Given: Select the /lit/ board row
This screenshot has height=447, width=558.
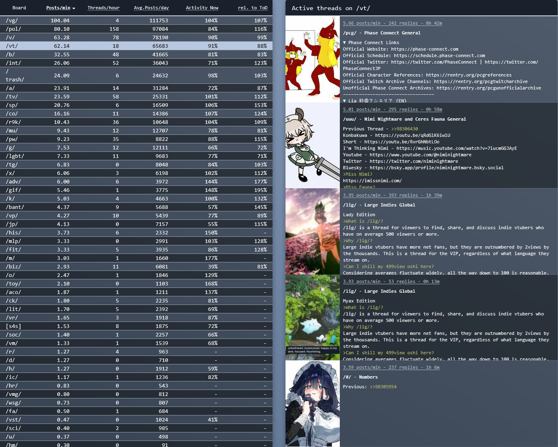Looking at the screenshot, I should 136,309.
